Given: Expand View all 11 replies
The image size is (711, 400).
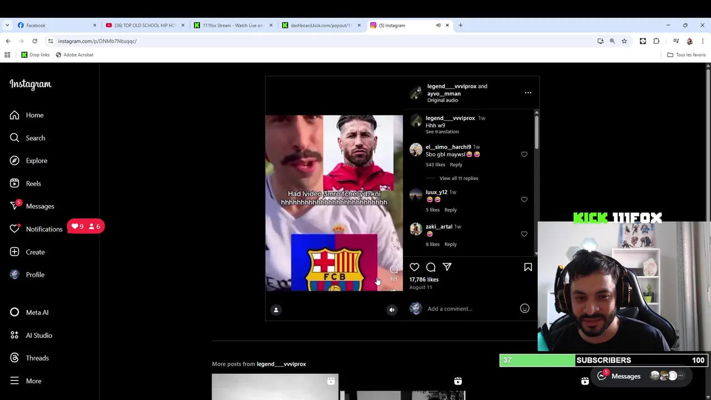Looking at the screenshot, I should (x=458, y=178).
